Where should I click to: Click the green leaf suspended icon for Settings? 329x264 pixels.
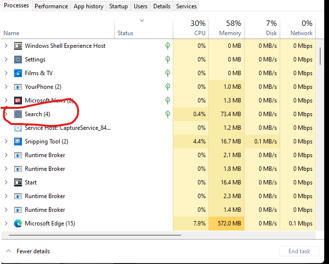tap(167, 60)
